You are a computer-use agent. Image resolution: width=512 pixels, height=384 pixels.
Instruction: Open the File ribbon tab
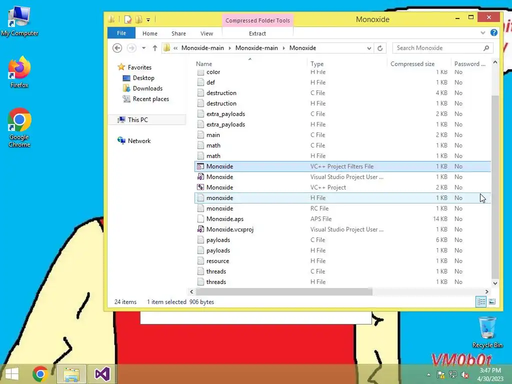(121, 33)
